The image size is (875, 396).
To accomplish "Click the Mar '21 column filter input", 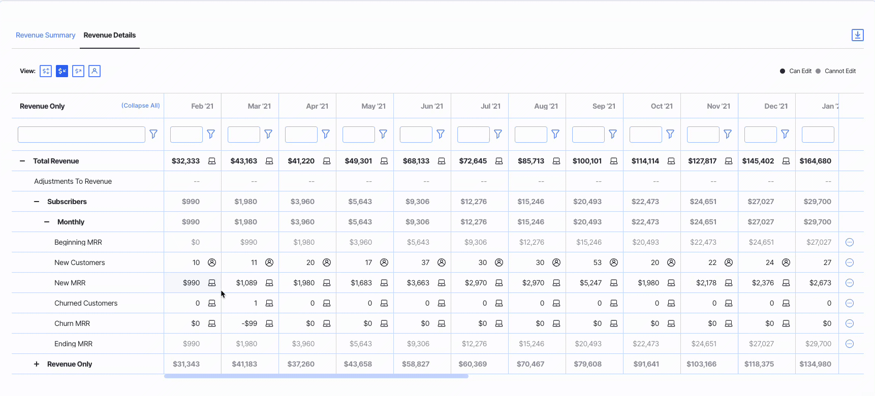I will [x=243, y=135].
